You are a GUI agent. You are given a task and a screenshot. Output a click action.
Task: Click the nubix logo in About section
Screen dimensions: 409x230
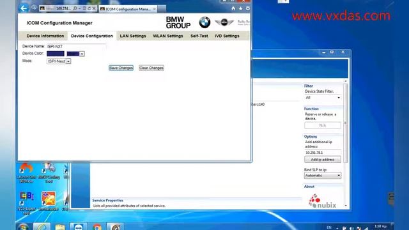coord(322,201)
